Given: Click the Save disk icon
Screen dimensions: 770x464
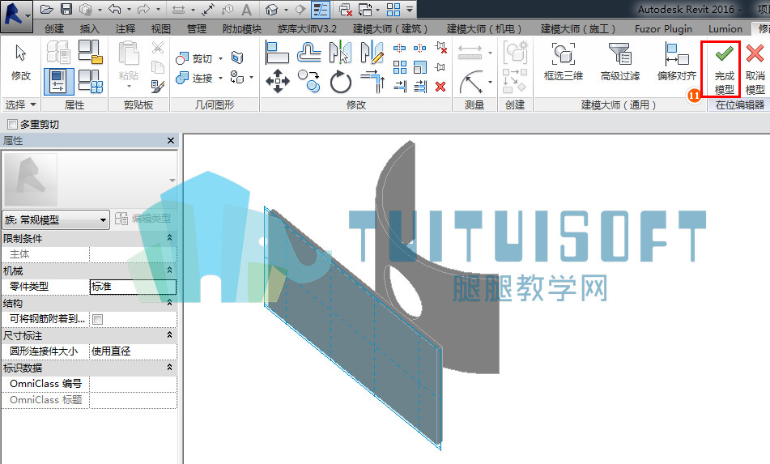Looking at the screenshot, I should click(66, 10).
